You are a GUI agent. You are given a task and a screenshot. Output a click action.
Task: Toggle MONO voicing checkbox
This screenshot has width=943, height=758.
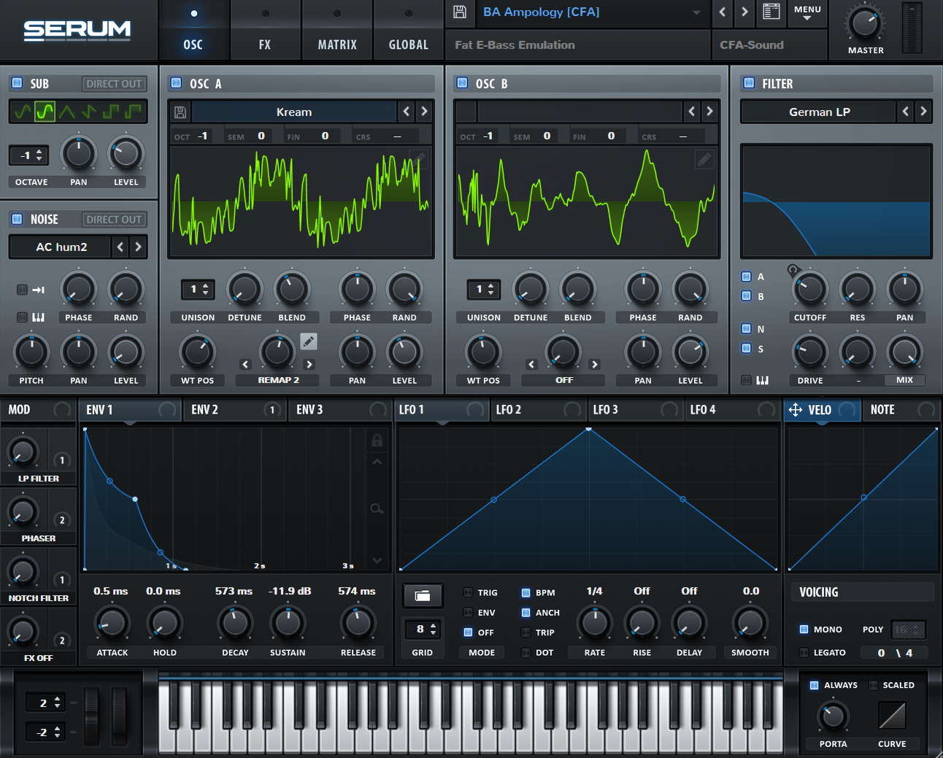pyautogui.click(x=804, y=630)
